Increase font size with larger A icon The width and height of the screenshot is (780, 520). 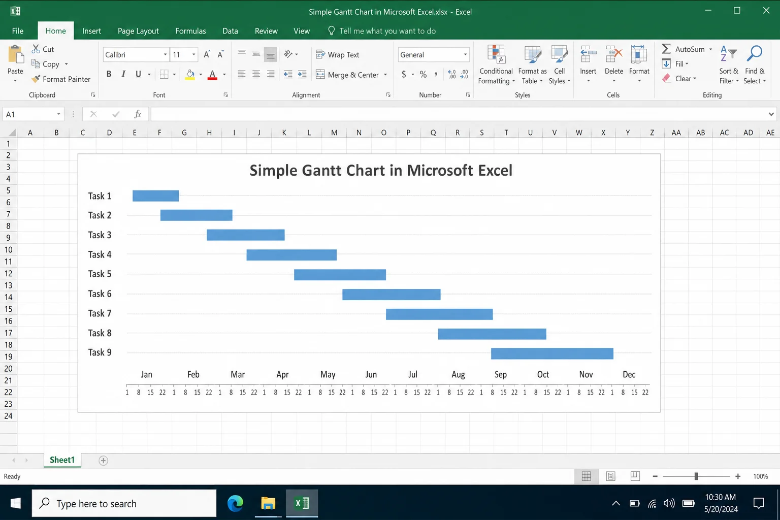[x=207, y=54]
